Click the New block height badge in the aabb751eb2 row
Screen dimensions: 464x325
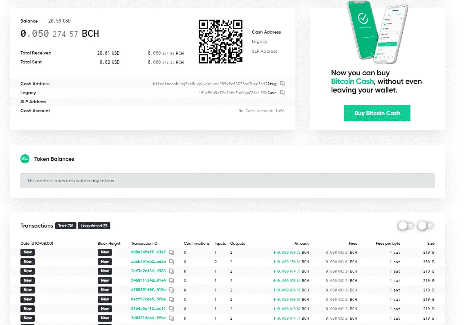tap(105, 262)
